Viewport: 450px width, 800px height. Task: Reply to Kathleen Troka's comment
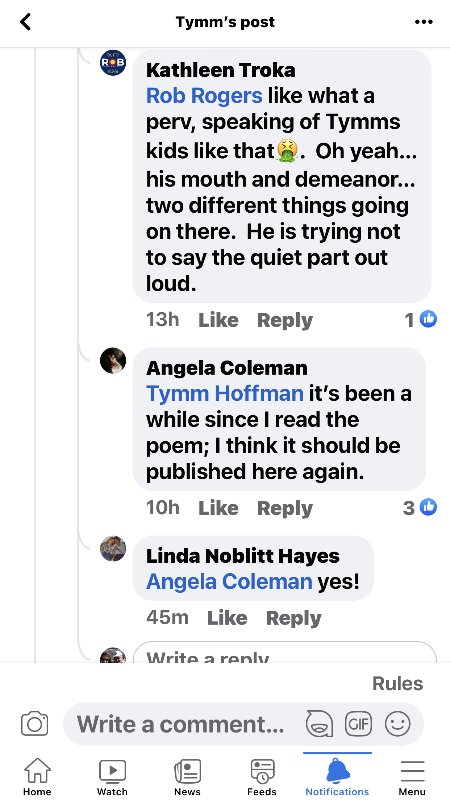[x=285, y=320]
